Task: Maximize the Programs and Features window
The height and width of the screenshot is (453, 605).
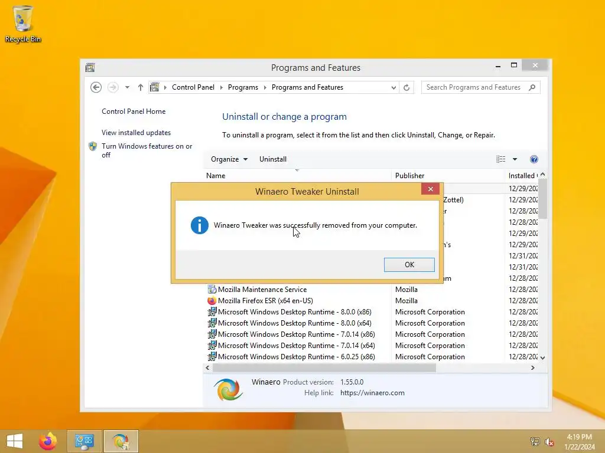Action: coord(513,65)
